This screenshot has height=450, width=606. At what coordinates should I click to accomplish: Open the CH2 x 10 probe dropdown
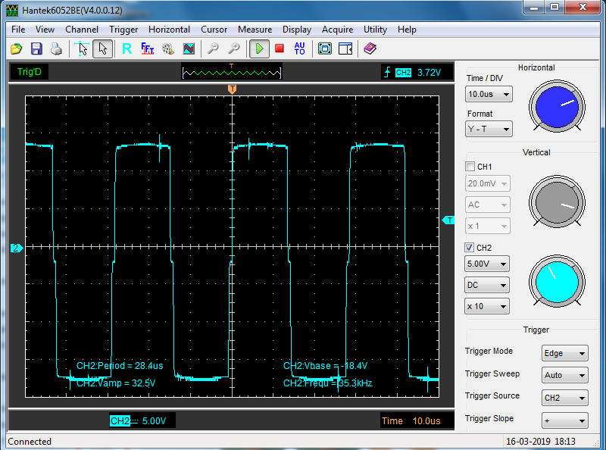[486, 307]
